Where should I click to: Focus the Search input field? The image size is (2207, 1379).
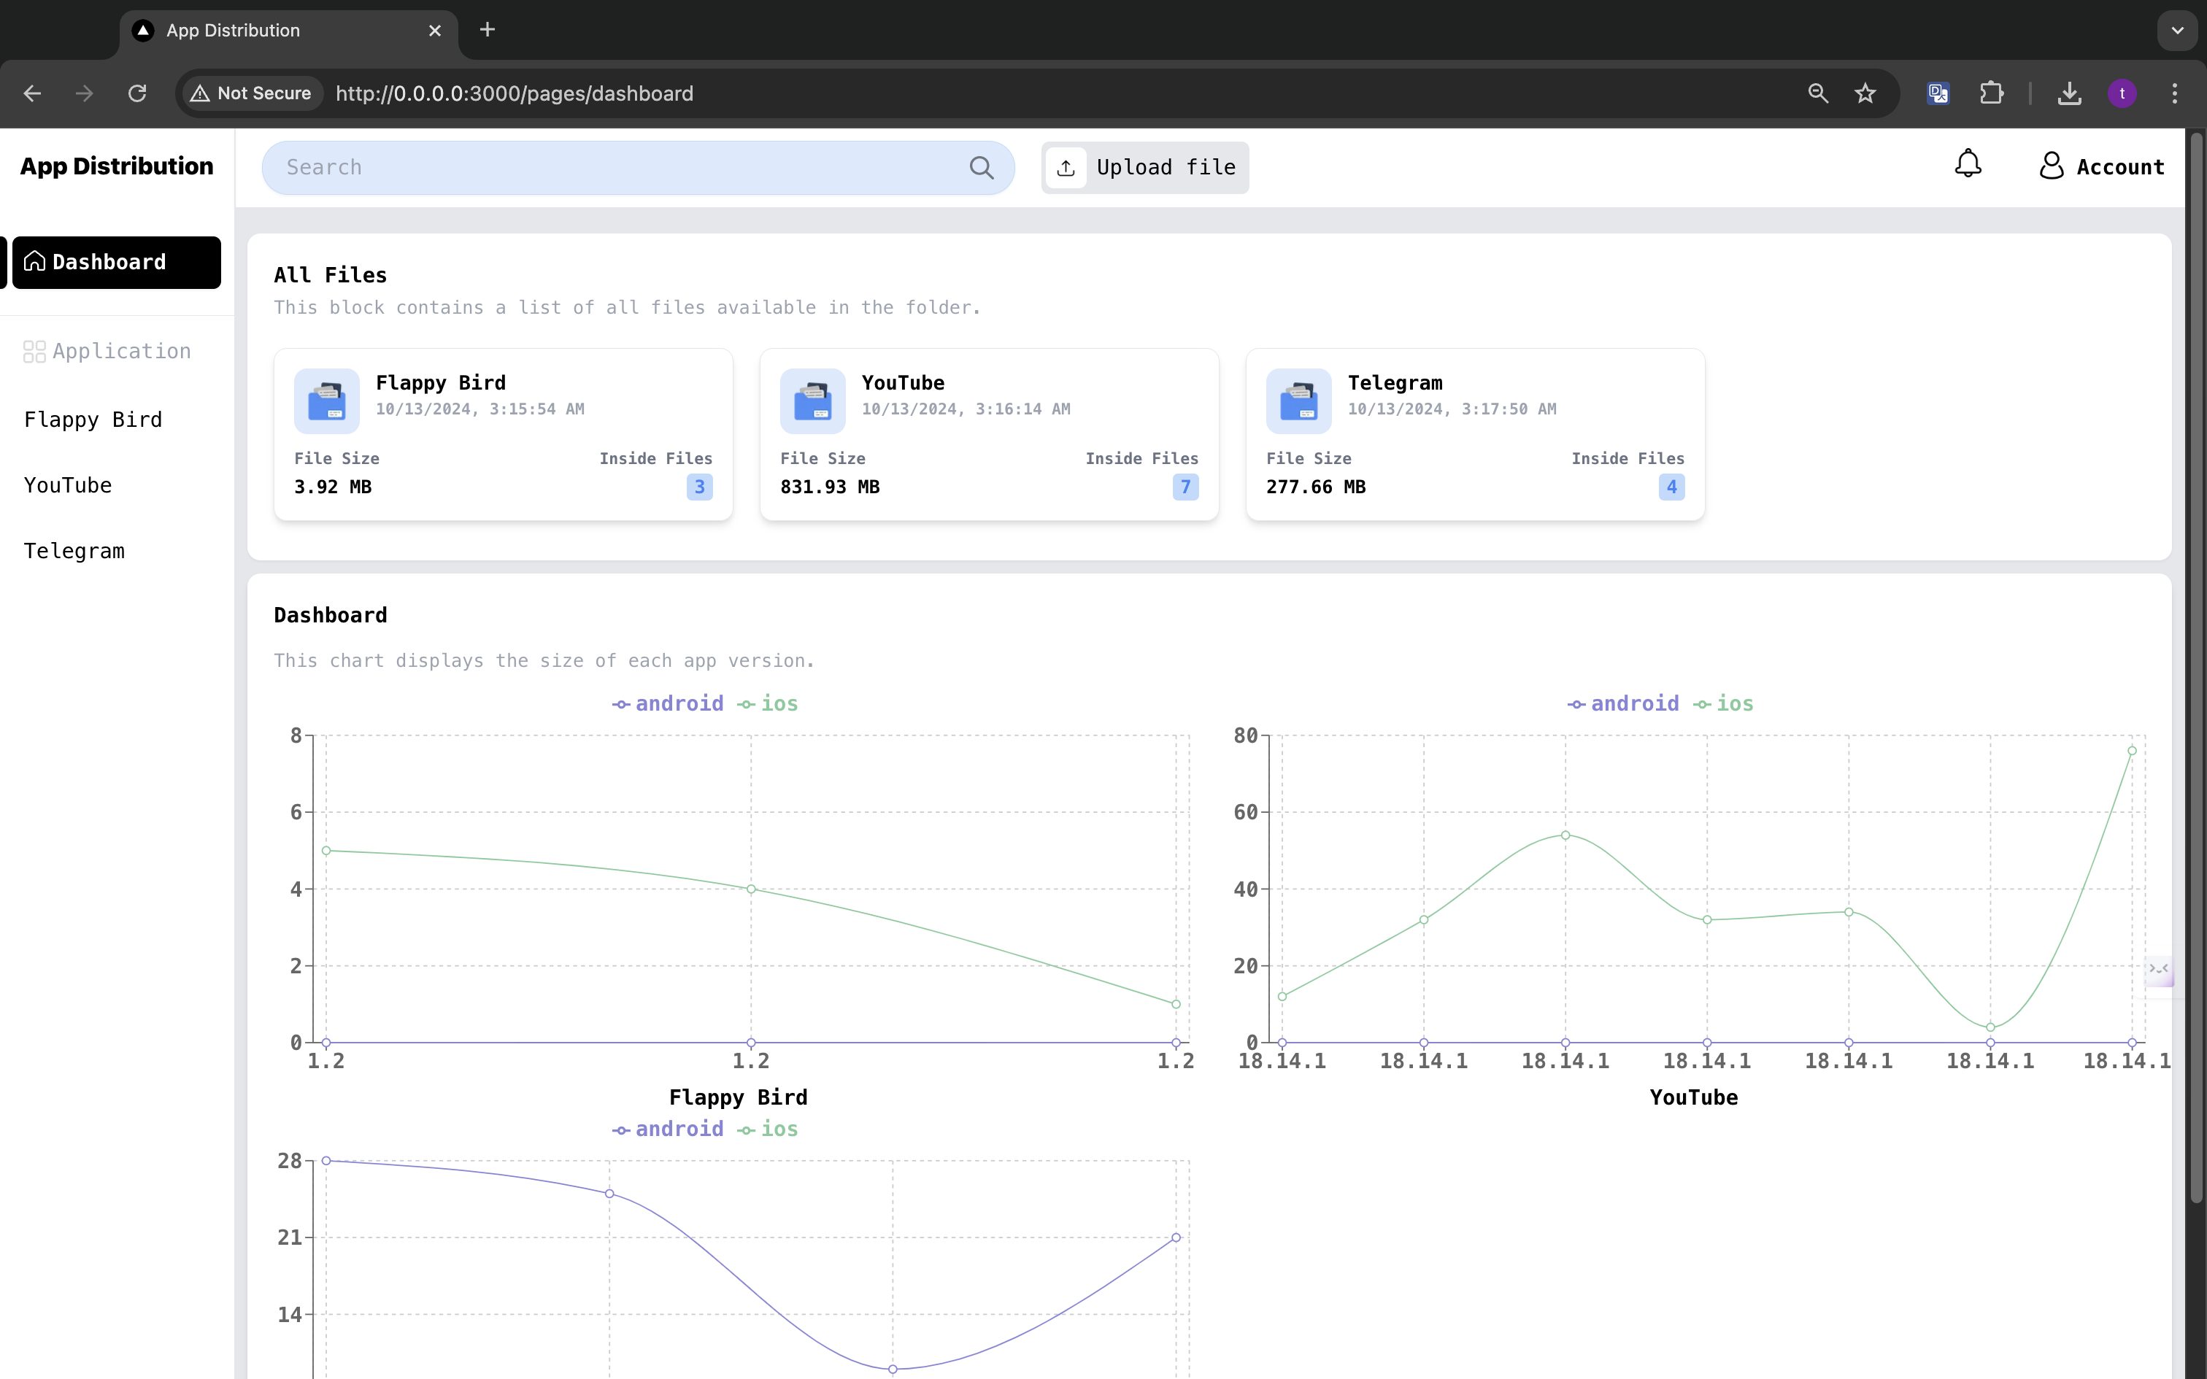point(620,168)
